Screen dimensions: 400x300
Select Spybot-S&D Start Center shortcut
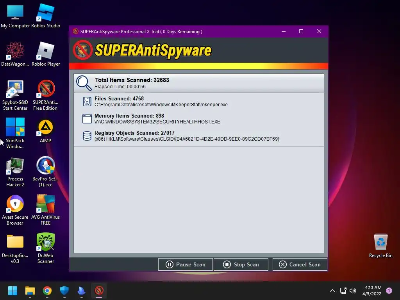15,95
